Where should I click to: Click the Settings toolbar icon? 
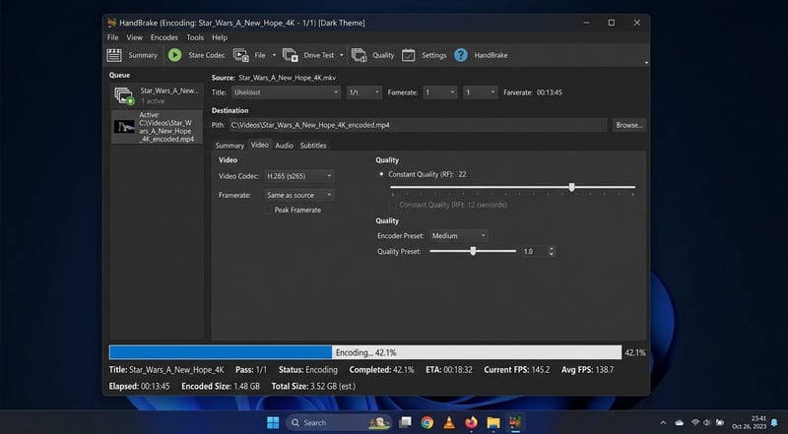[409, 55]
